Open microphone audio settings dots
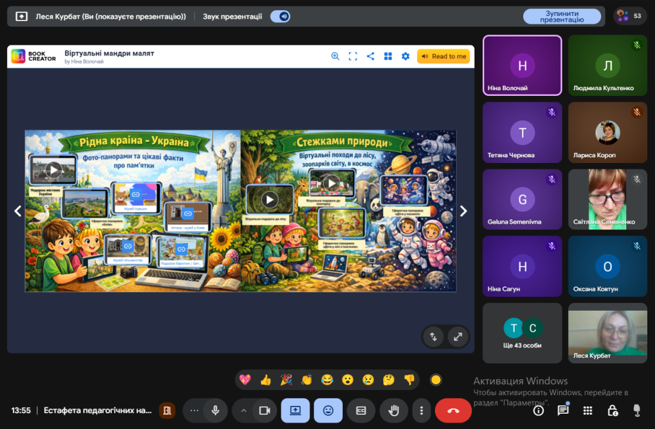Screen dimensions: 655x429 pyautogui.click(x=194, y=410)
